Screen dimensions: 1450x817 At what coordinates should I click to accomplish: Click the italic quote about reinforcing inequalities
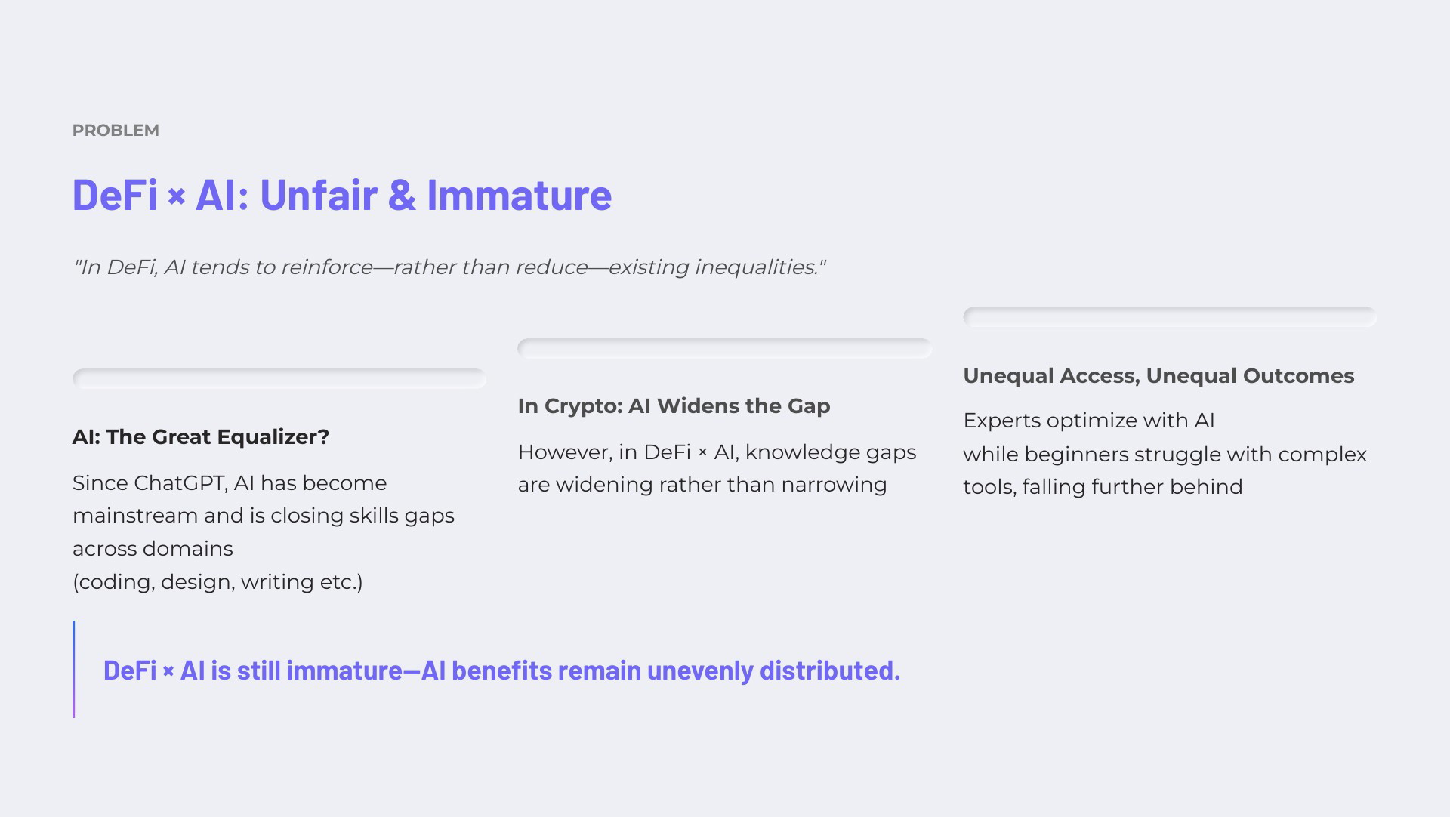pos(449,267)
